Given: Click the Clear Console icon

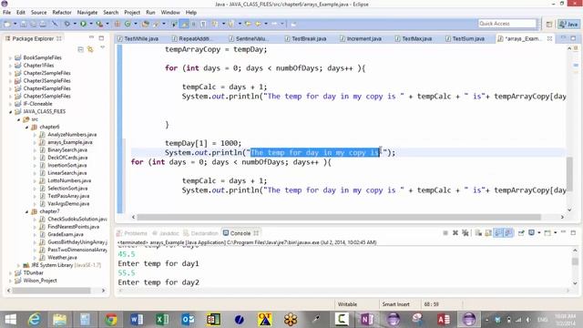Looking at the screenshot, I should click(x=478, y=233).
